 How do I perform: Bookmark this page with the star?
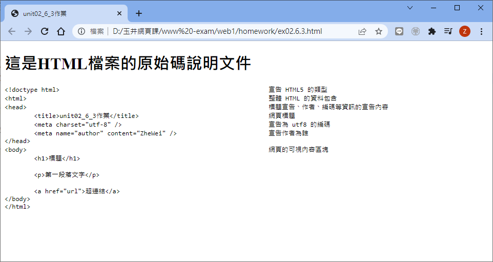(379, 31)
